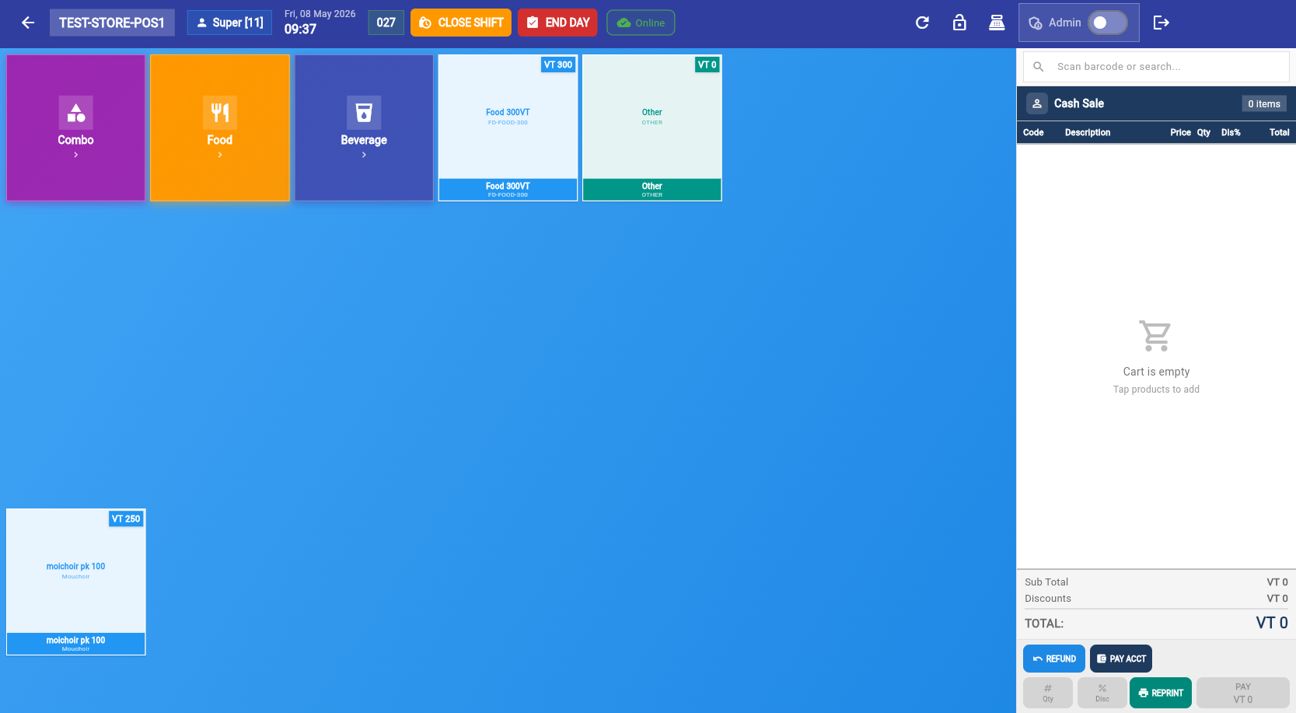This screenshot has height=713, width=1296.
Task: Click the Cash Sale label
Action: tap(1079, 103)
